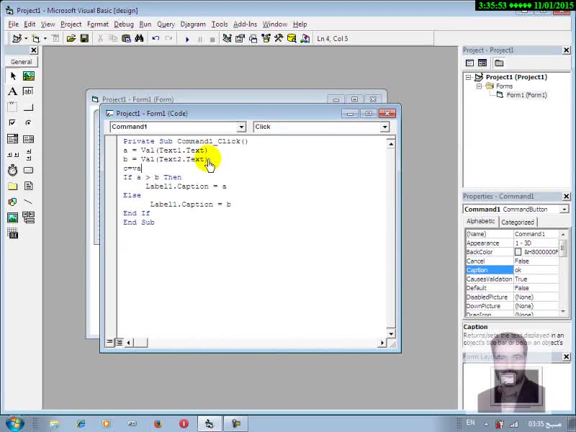Select the PictureBox control in the toolbox

click(x=28, y=76)
